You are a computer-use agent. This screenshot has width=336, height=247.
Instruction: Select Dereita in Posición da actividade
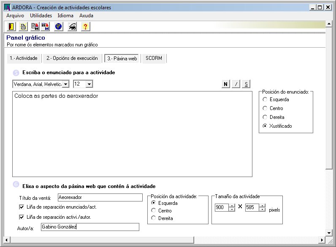154,218
